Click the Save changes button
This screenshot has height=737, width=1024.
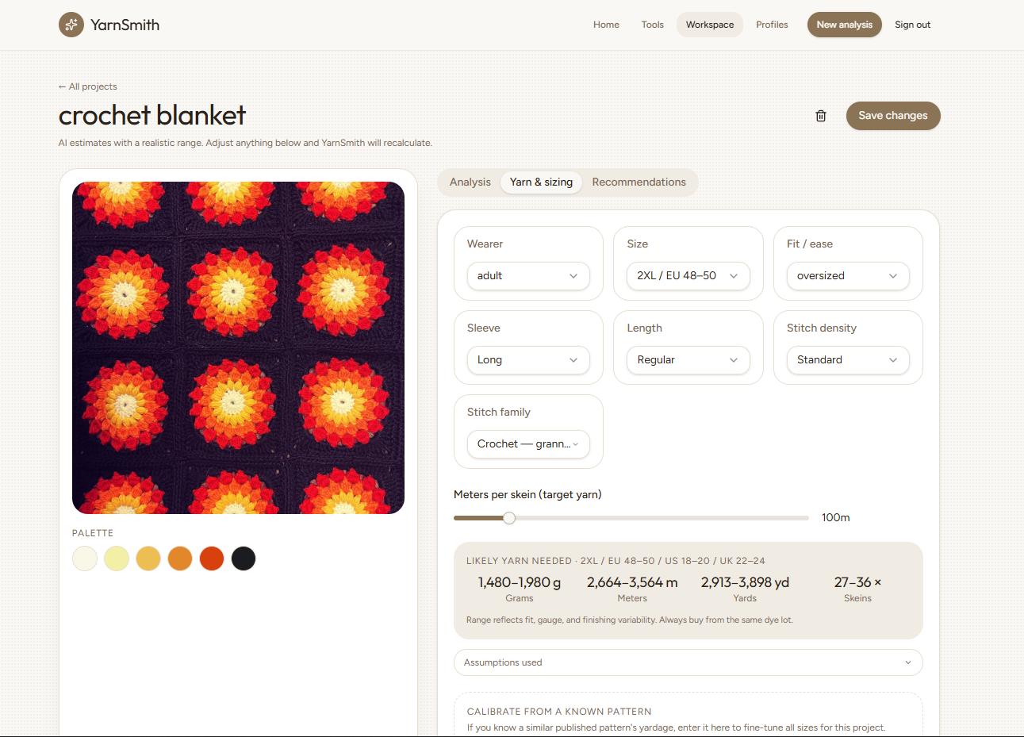tap(893, 116)
